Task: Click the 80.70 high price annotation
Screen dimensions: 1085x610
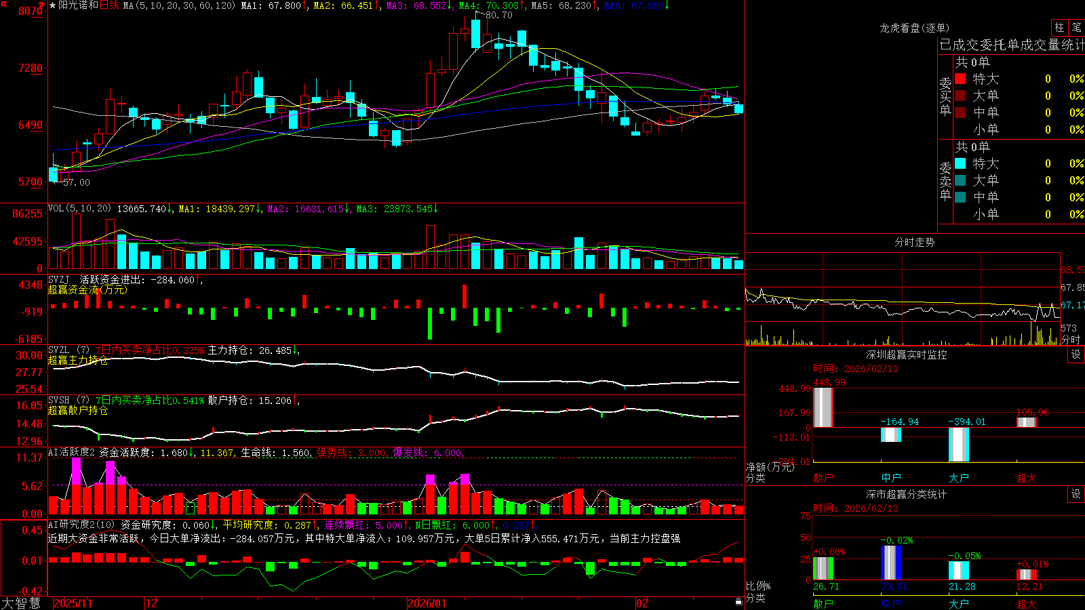Action: point(498,15)
